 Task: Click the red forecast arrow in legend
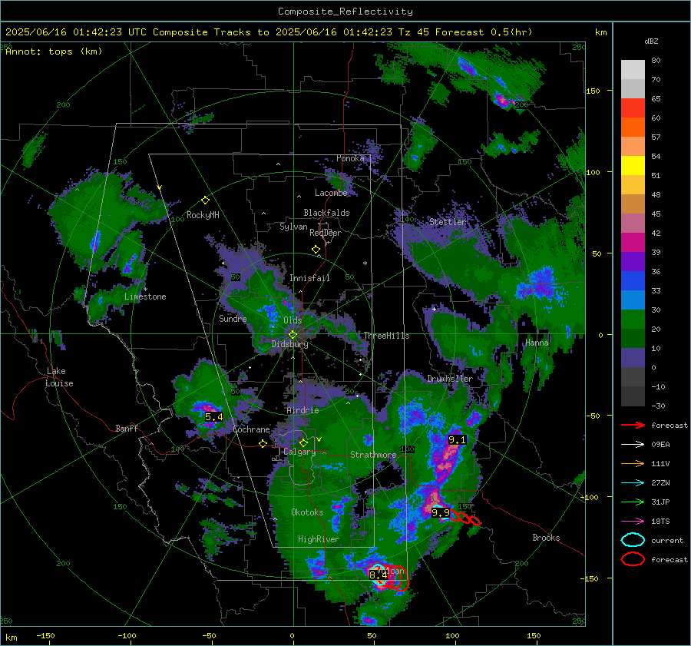pyautogui.click(x=633, y=425)
